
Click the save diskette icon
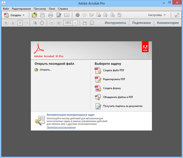pyautogui.click(x=42, y=15)
